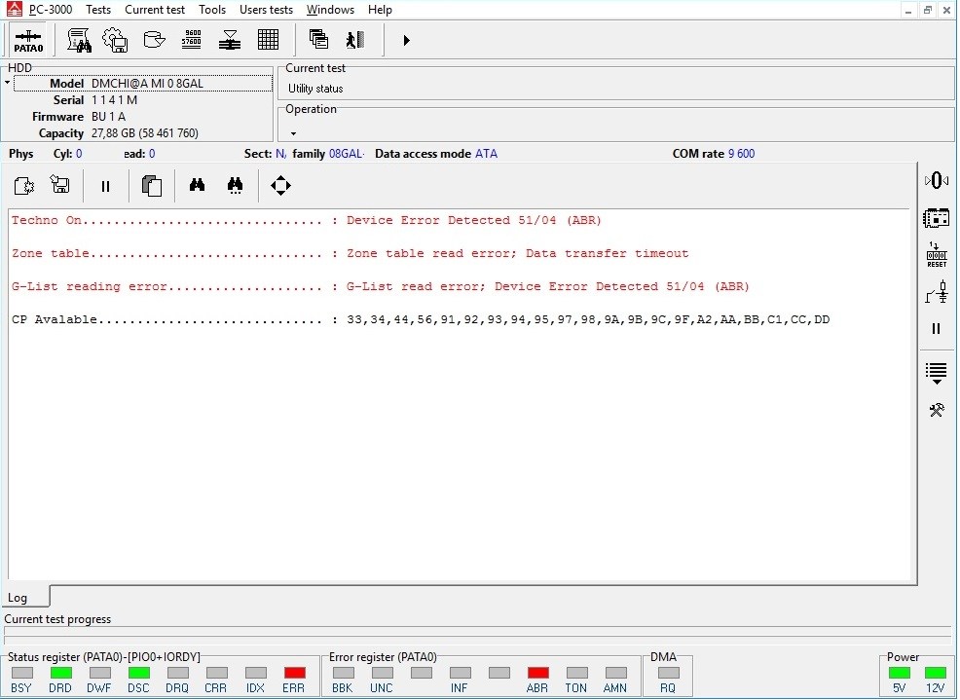The width and height of the screenshot is (960, 700).
Task: Click the COM rate 9 600 value
Action: pos(741,154)
